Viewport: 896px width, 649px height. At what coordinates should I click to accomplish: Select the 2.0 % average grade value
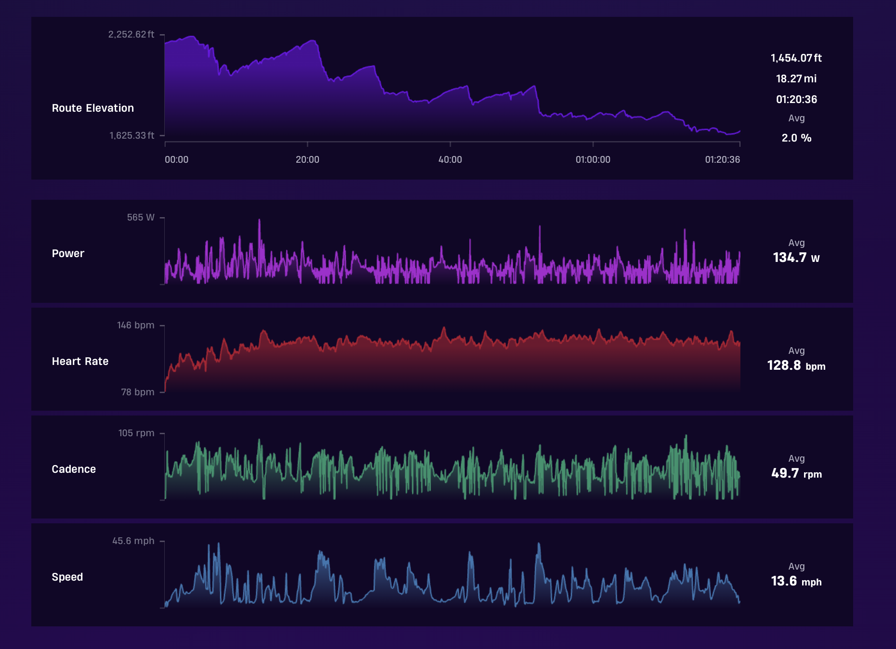(796, 138)
